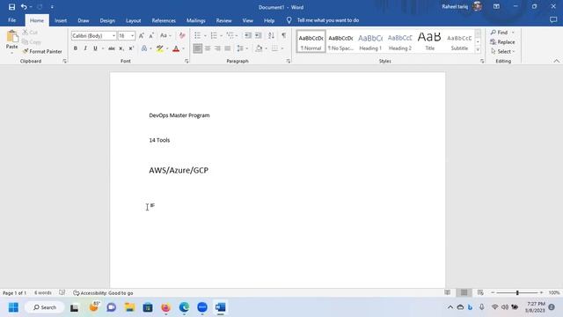Align text to the right
Screen dimensions: 563x317
[217, 48]
